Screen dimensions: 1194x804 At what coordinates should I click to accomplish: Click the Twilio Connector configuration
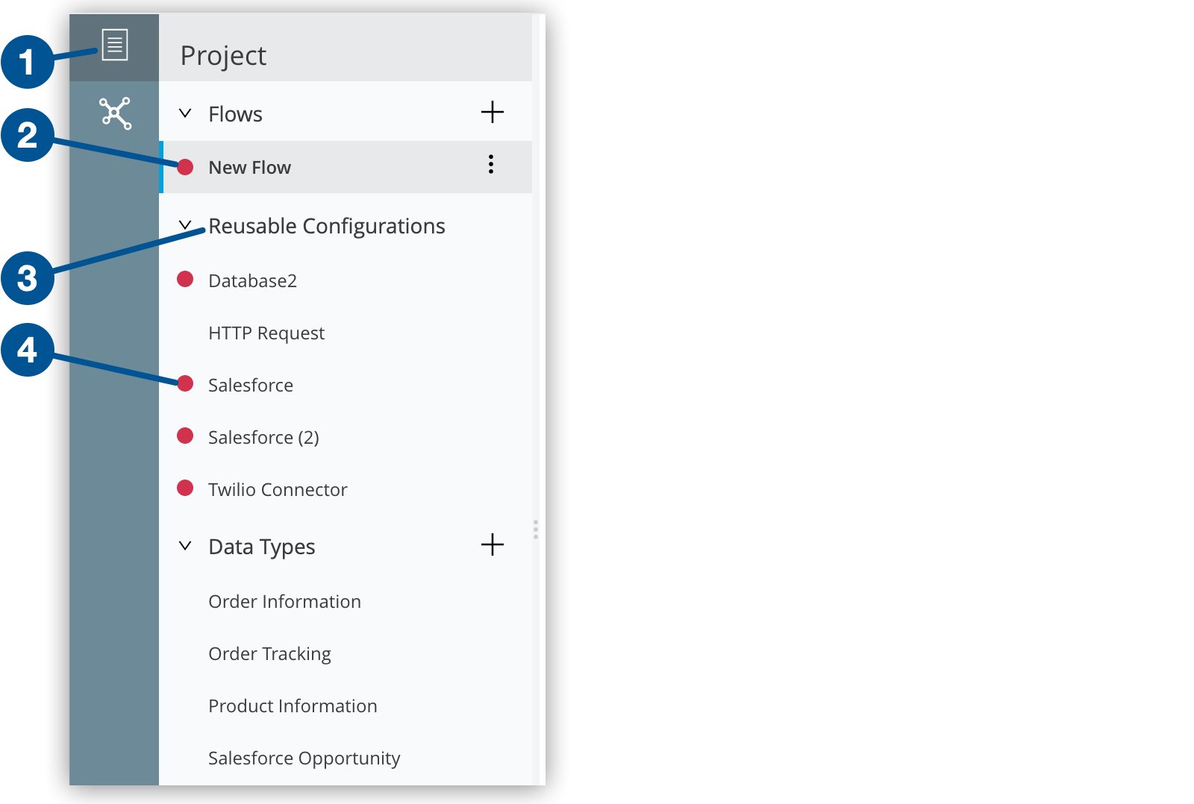(x=278, y=490)
